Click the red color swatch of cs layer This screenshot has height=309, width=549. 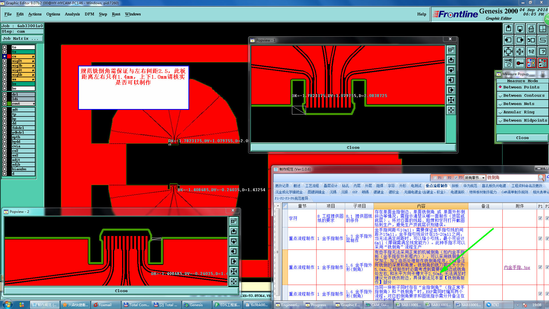9,56
